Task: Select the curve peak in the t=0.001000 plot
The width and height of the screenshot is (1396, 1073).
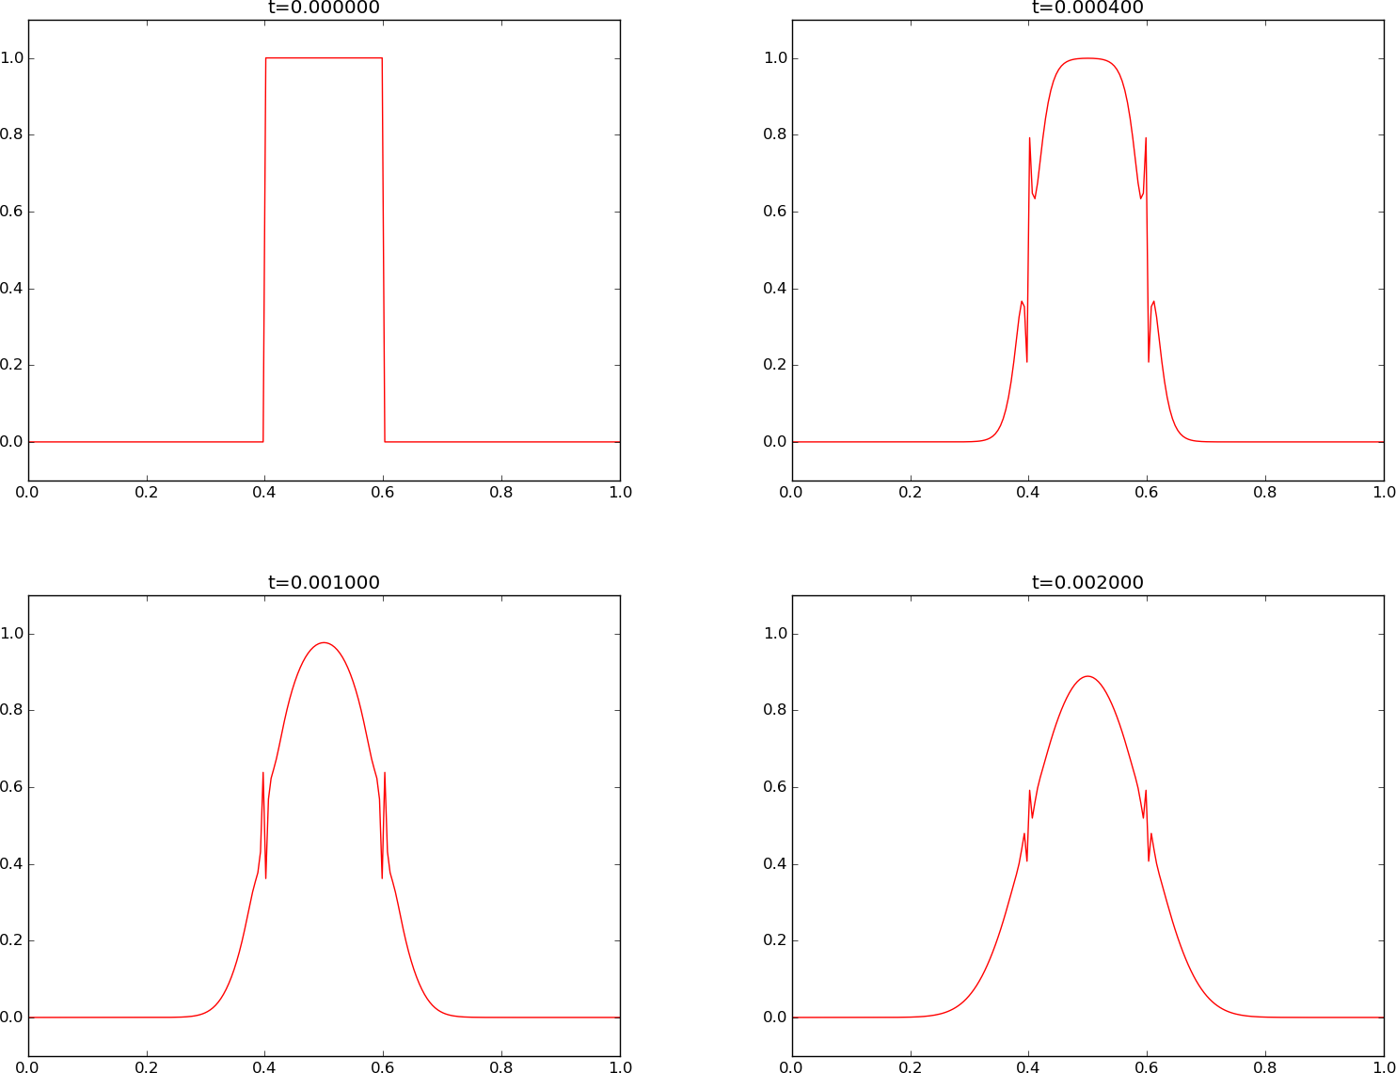Action: click(324, 642)
